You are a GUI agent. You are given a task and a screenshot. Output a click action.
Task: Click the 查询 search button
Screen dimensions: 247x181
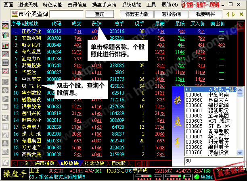coord(96,14)
